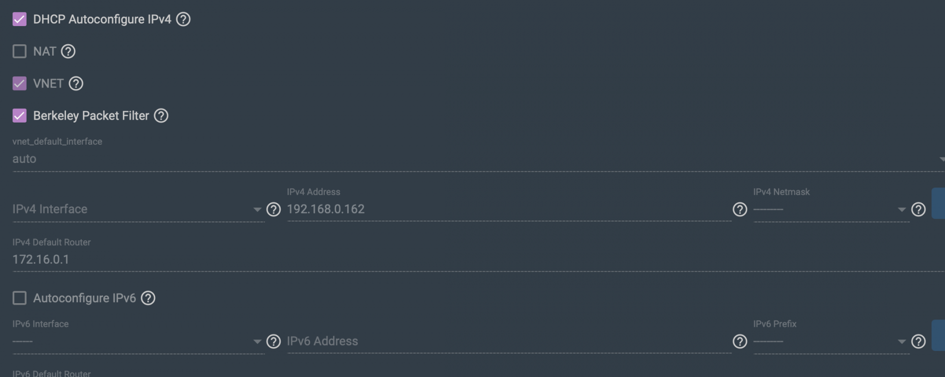Open Berkeley Packet Filter help icon
The height and width of the screenshot is (377, 945).
(161, 116)
